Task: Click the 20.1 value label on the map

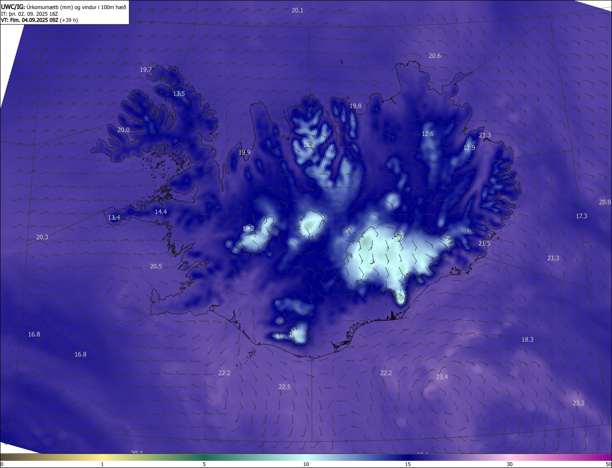Action: click(x=297, y=10)
